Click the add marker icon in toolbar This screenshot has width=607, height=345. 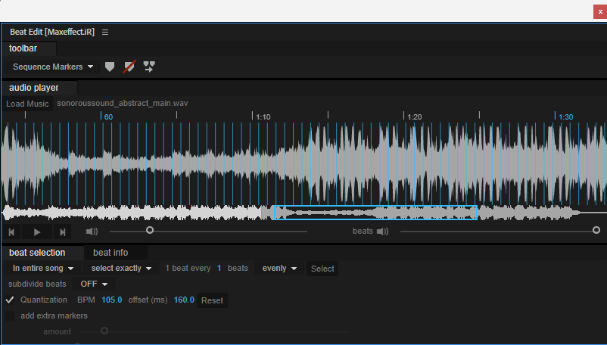click(110, 67)
